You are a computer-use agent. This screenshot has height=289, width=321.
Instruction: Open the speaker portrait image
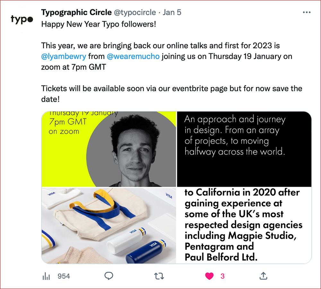tap(109, 149)
